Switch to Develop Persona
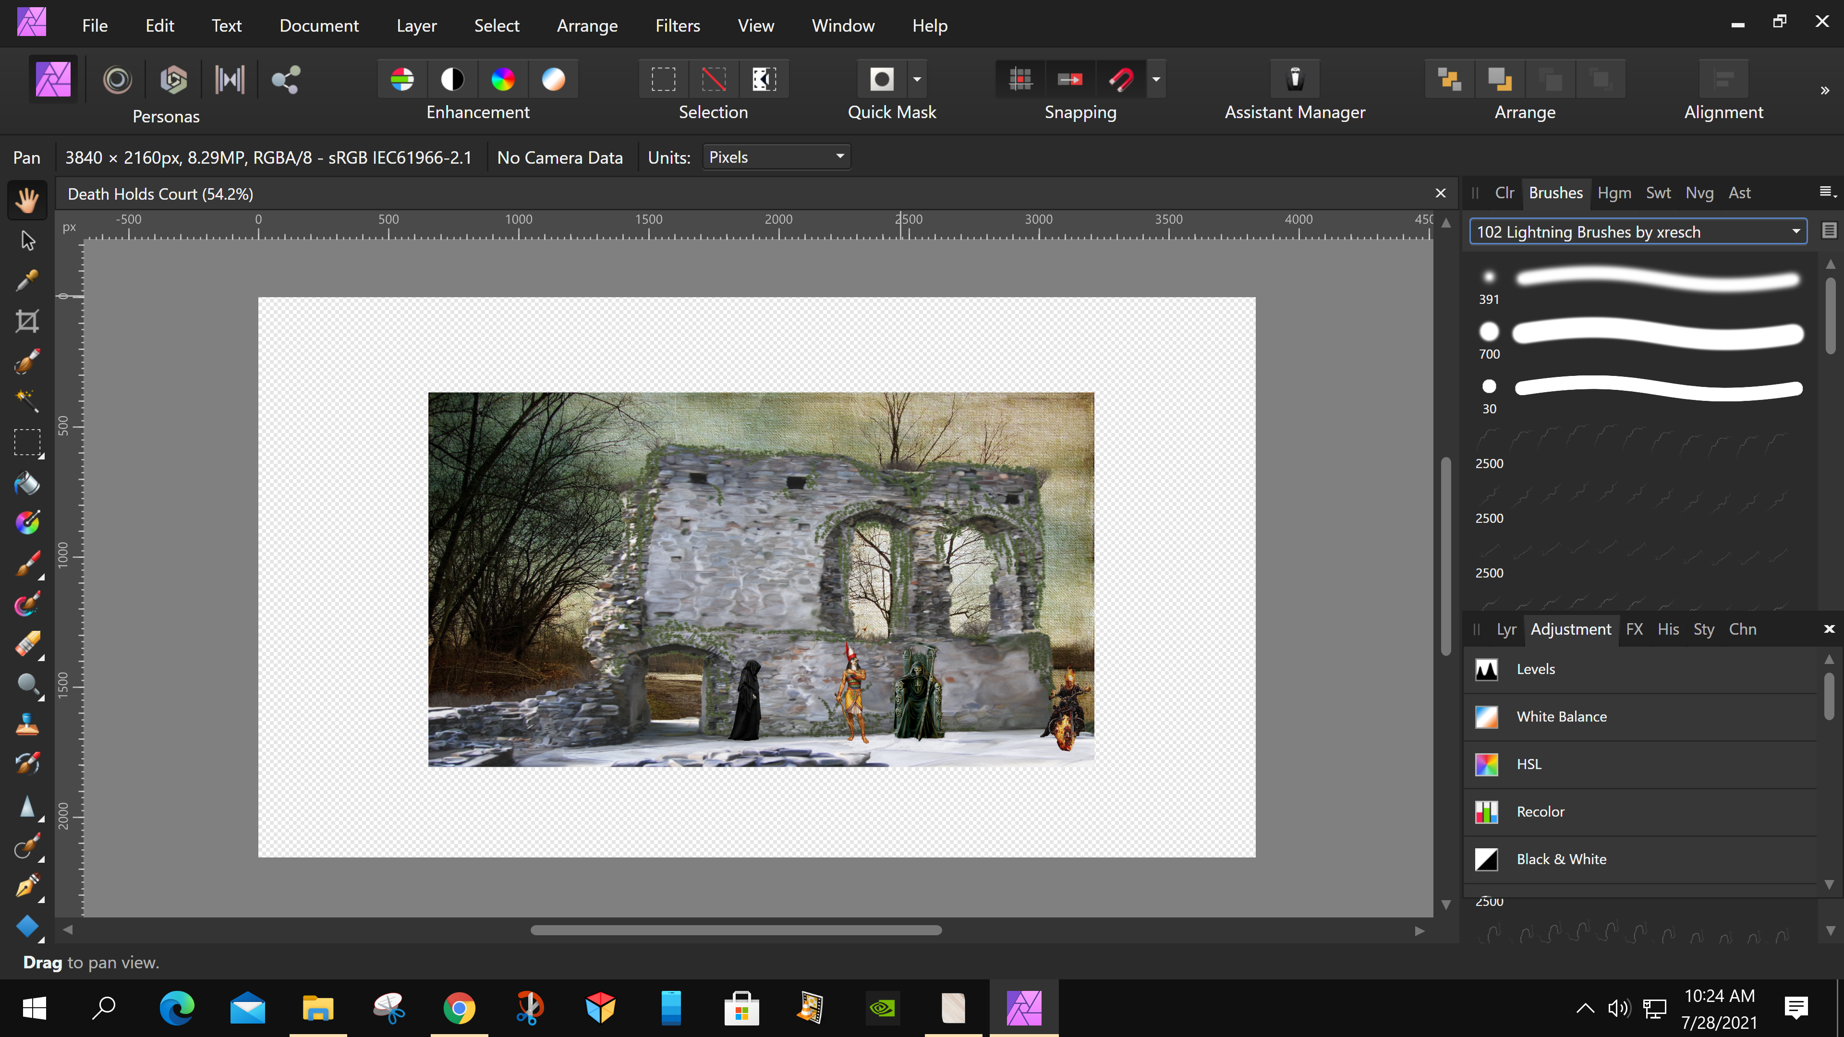Viewport: 1844px width, 1037px height. pos(173,79)
